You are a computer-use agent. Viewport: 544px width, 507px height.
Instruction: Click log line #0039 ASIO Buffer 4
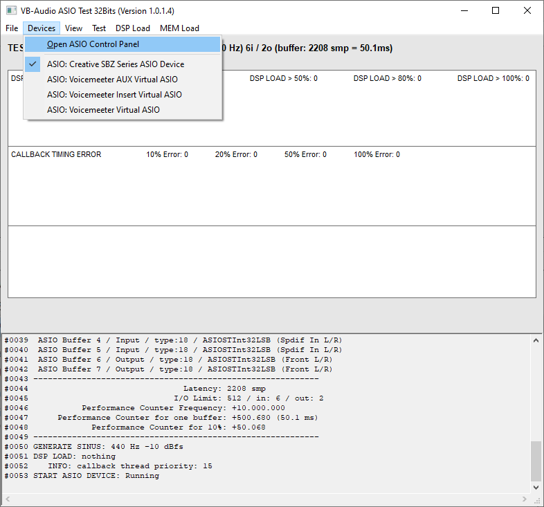(x=173, y=340)
